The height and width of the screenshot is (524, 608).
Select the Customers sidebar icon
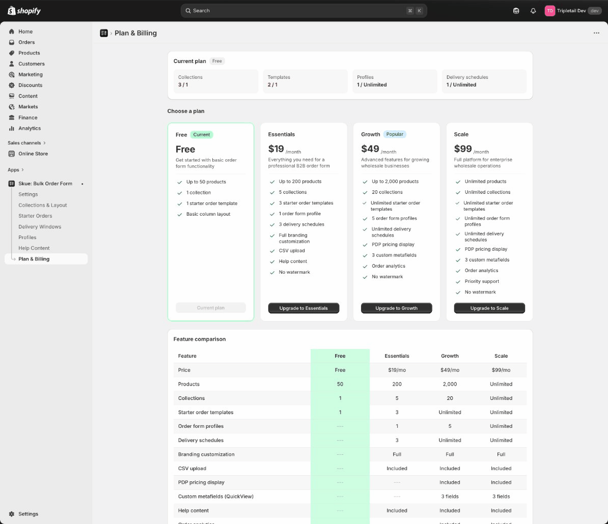click(x=12, y=64)
